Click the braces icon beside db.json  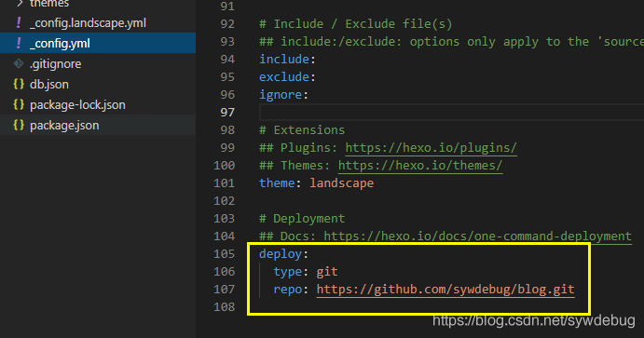[x=19, y=84]
